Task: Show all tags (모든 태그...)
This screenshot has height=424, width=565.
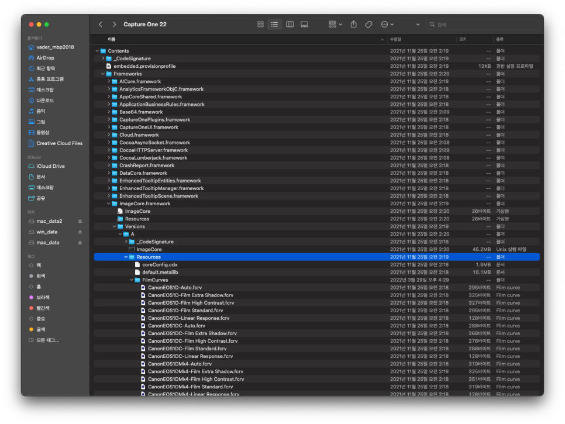Action: coord(47,340)
